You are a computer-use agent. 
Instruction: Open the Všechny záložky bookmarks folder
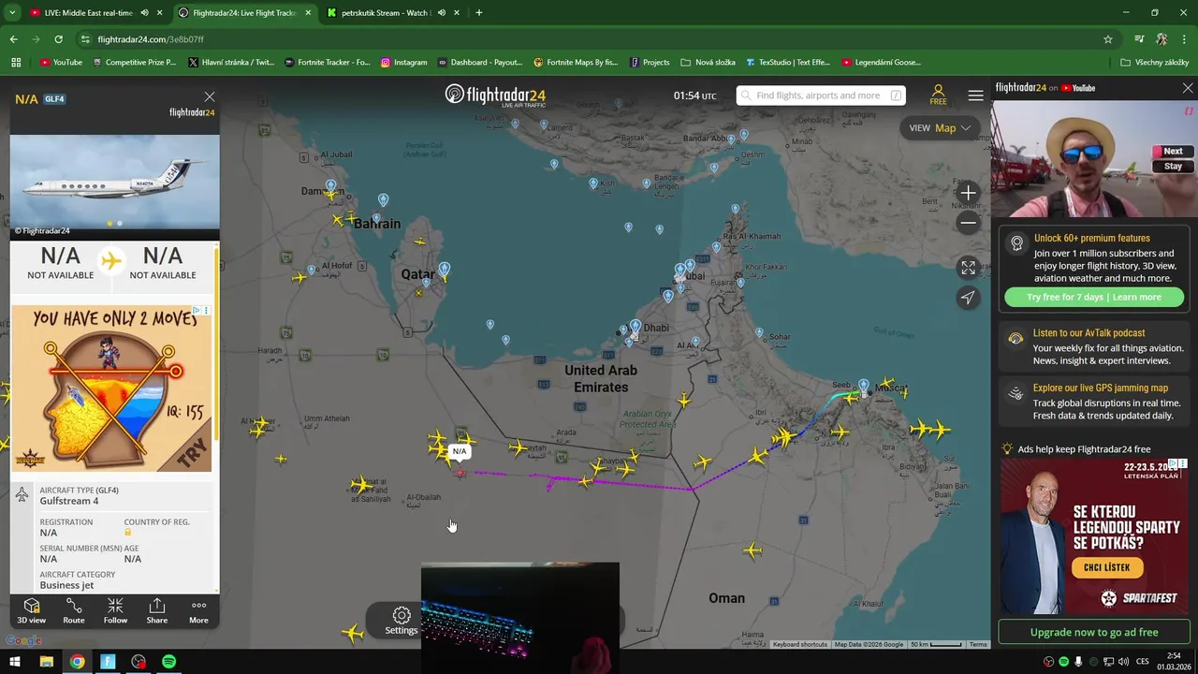(x=1155, y=63)
